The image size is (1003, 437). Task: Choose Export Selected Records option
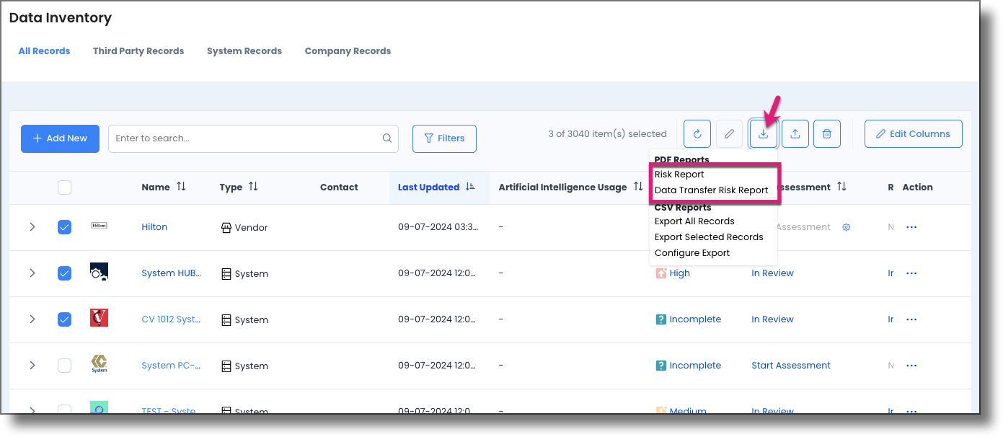pos(709,237)
